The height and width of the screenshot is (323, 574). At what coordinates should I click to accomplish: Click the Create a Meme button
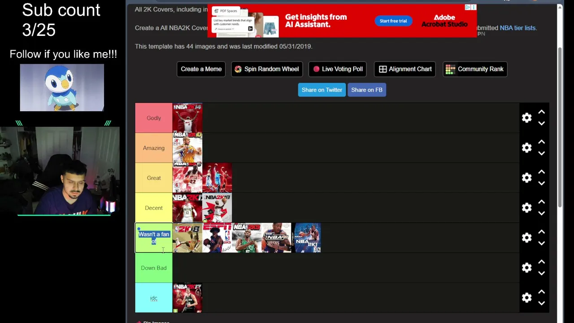click(201, 69)
